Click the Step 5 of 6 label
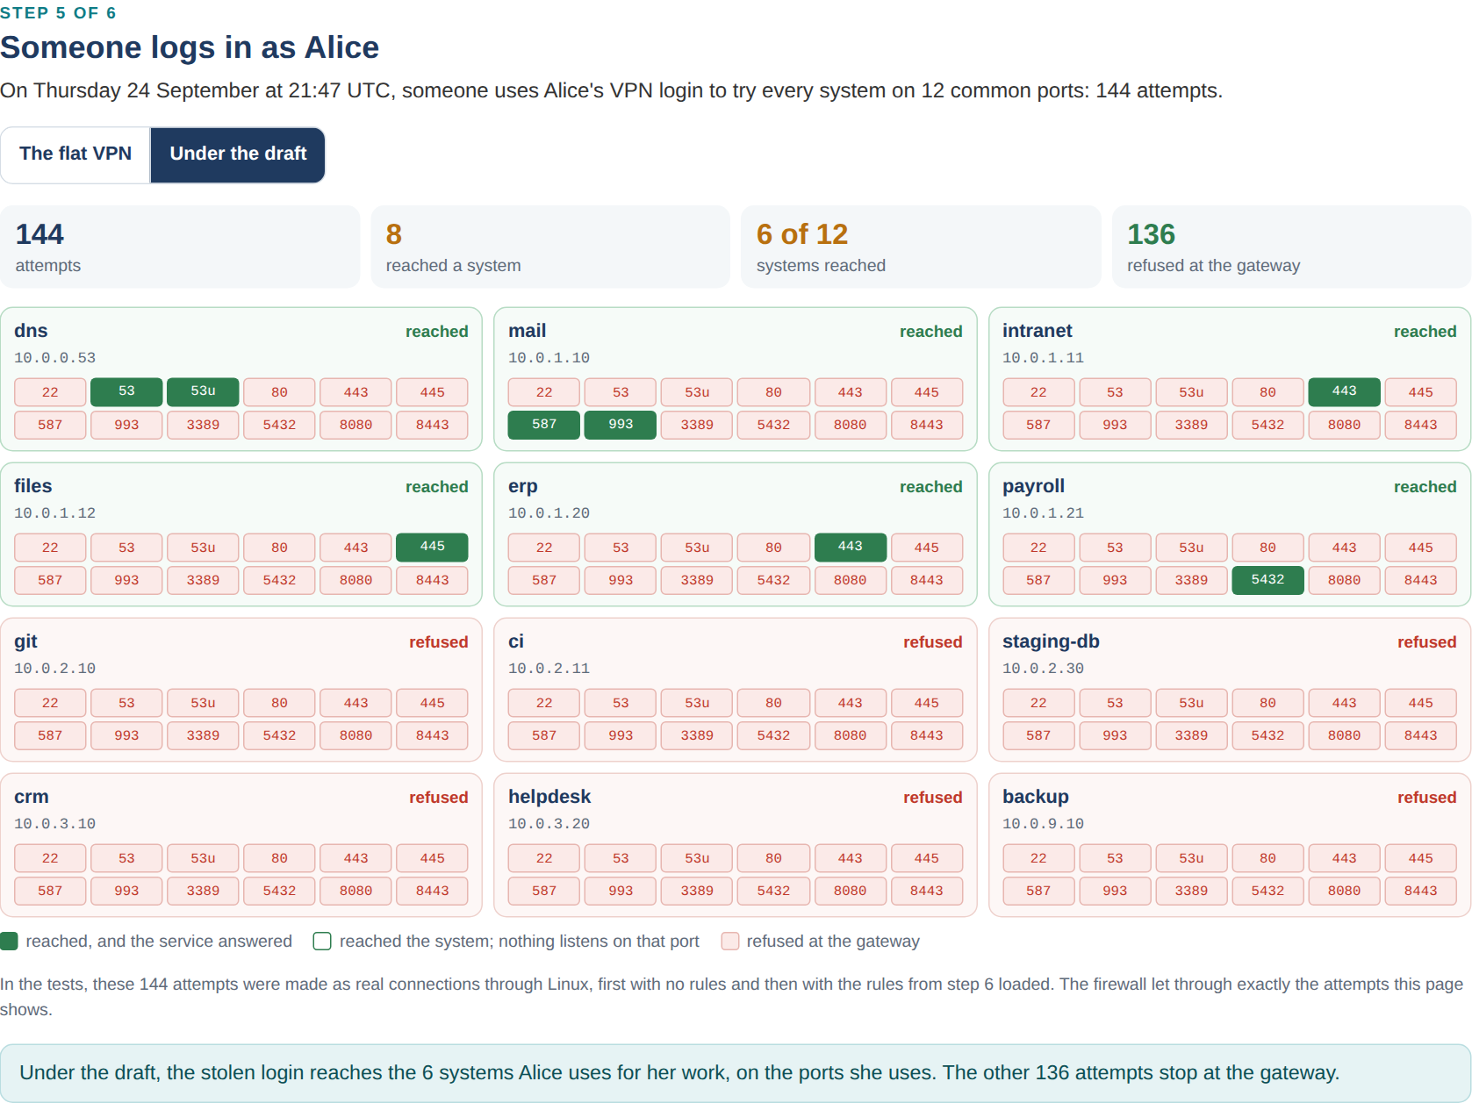Image resolution: width=1472 pixels, height=1103 pixels. point(58,13)
